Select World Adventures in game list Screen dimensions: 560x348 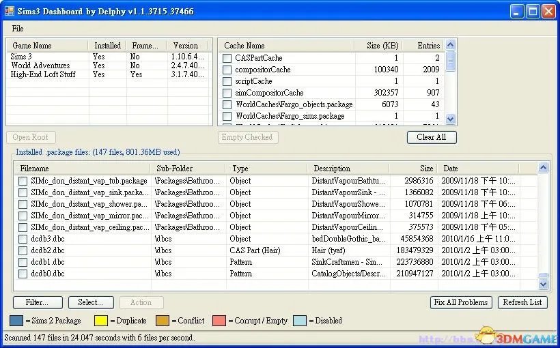[40, 66]
